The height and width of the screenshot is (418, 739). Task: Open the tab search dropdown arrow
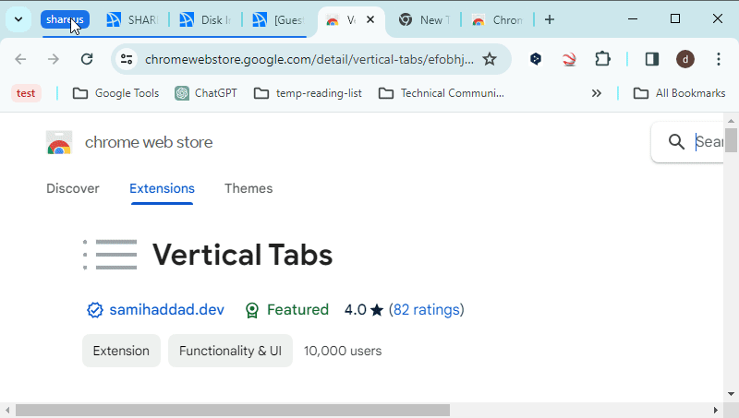[18, 19]
